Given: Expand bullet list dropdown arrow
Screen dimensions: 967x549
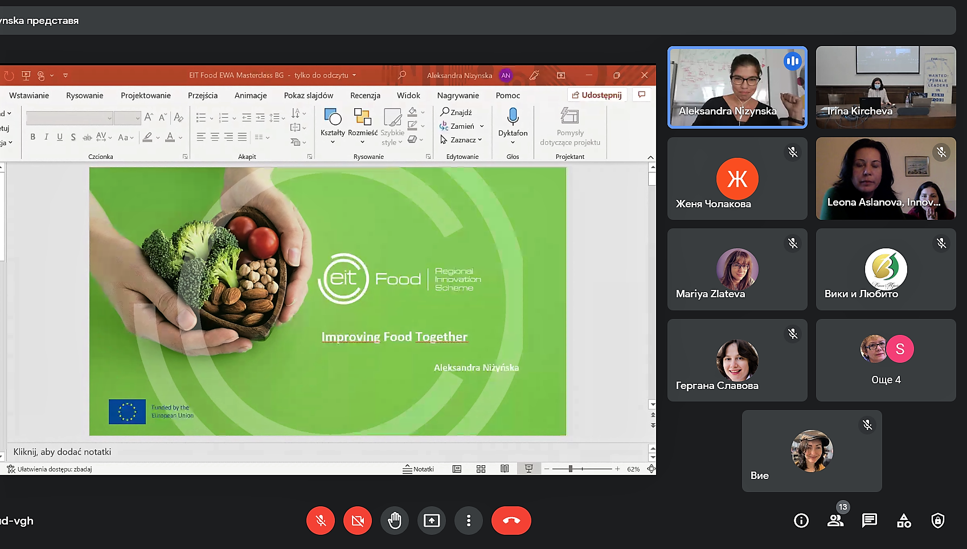Looking at the screenshot, I should [x=211, y=118].
